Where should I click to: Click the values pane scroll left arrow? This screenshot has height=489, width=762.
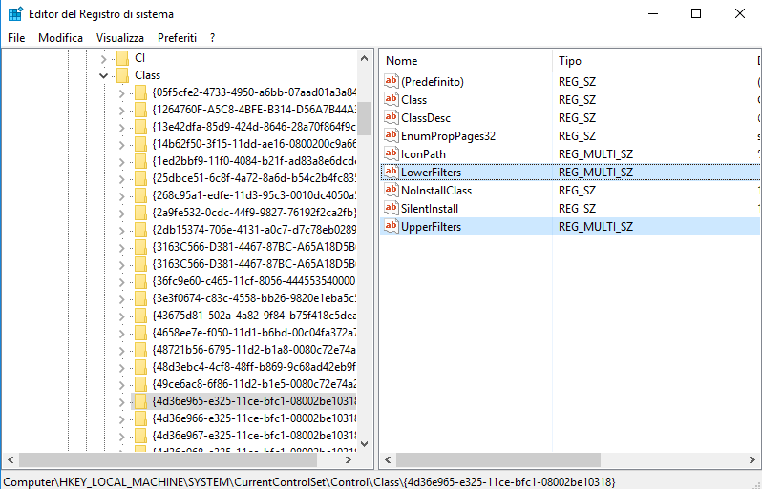(388, 459)
